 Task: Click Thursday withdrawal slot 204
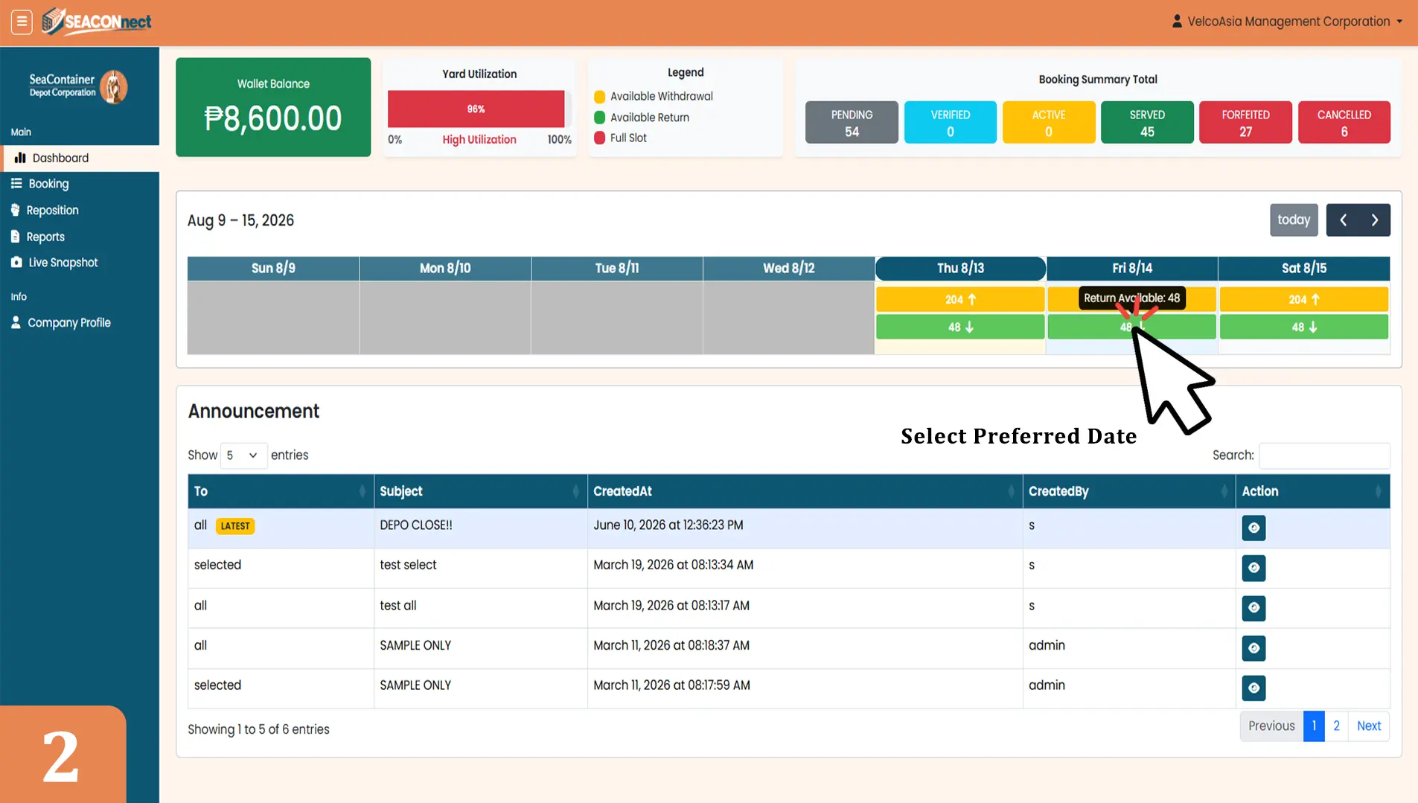[960, 299]
